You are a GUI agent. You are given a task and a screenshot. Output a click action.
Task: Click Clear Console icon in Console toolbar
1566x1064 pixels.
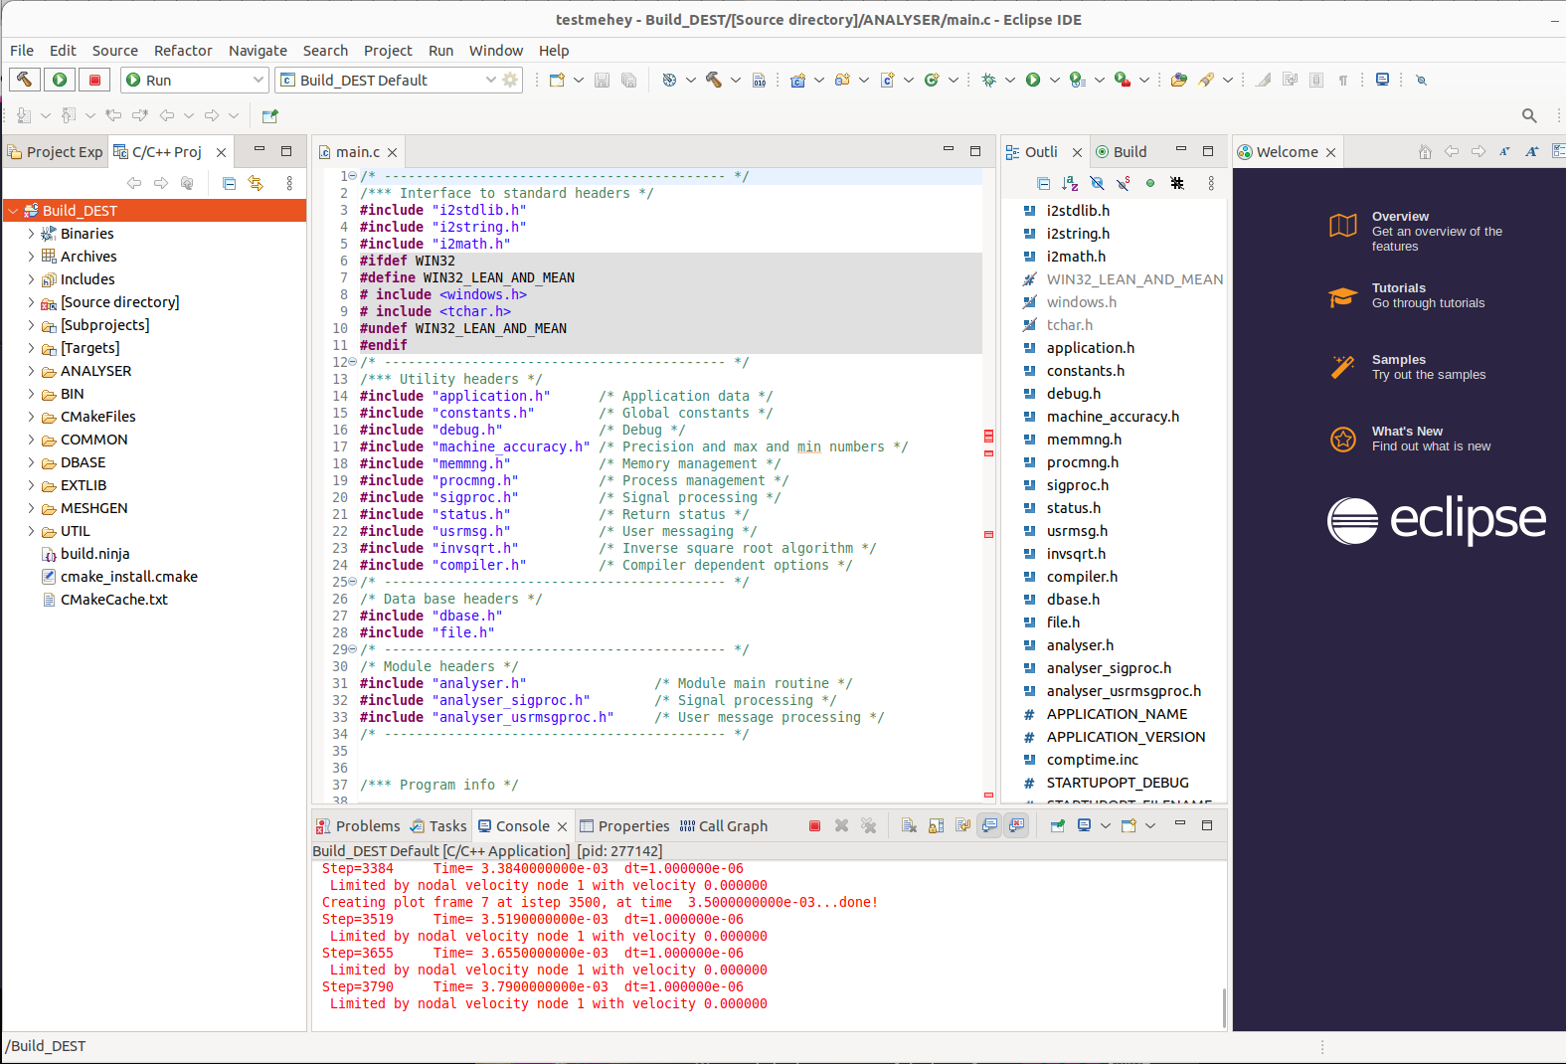click(909, 825)
